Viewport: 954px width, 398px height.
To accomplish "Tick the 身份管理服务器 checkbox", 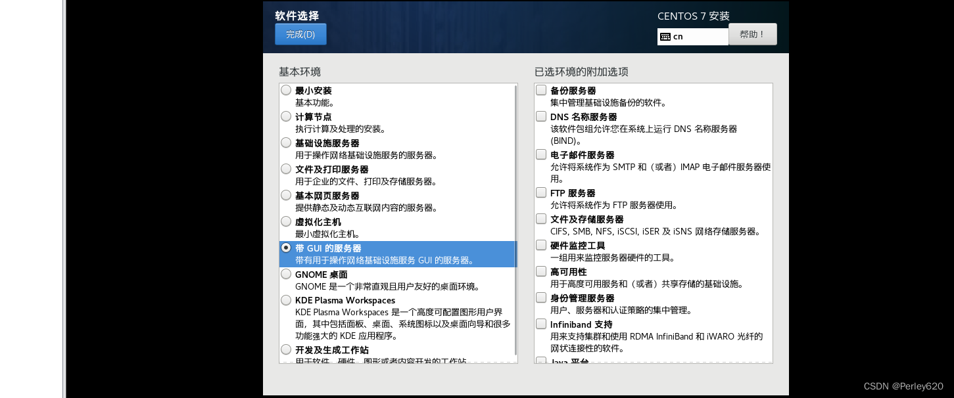I will (540, 298).
